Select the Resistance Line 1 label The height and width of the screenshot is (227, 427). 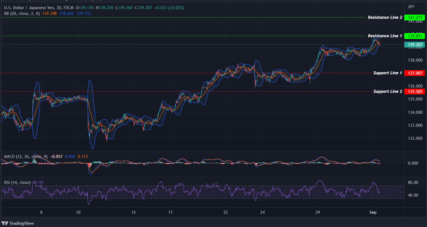(x=385, y=36)
